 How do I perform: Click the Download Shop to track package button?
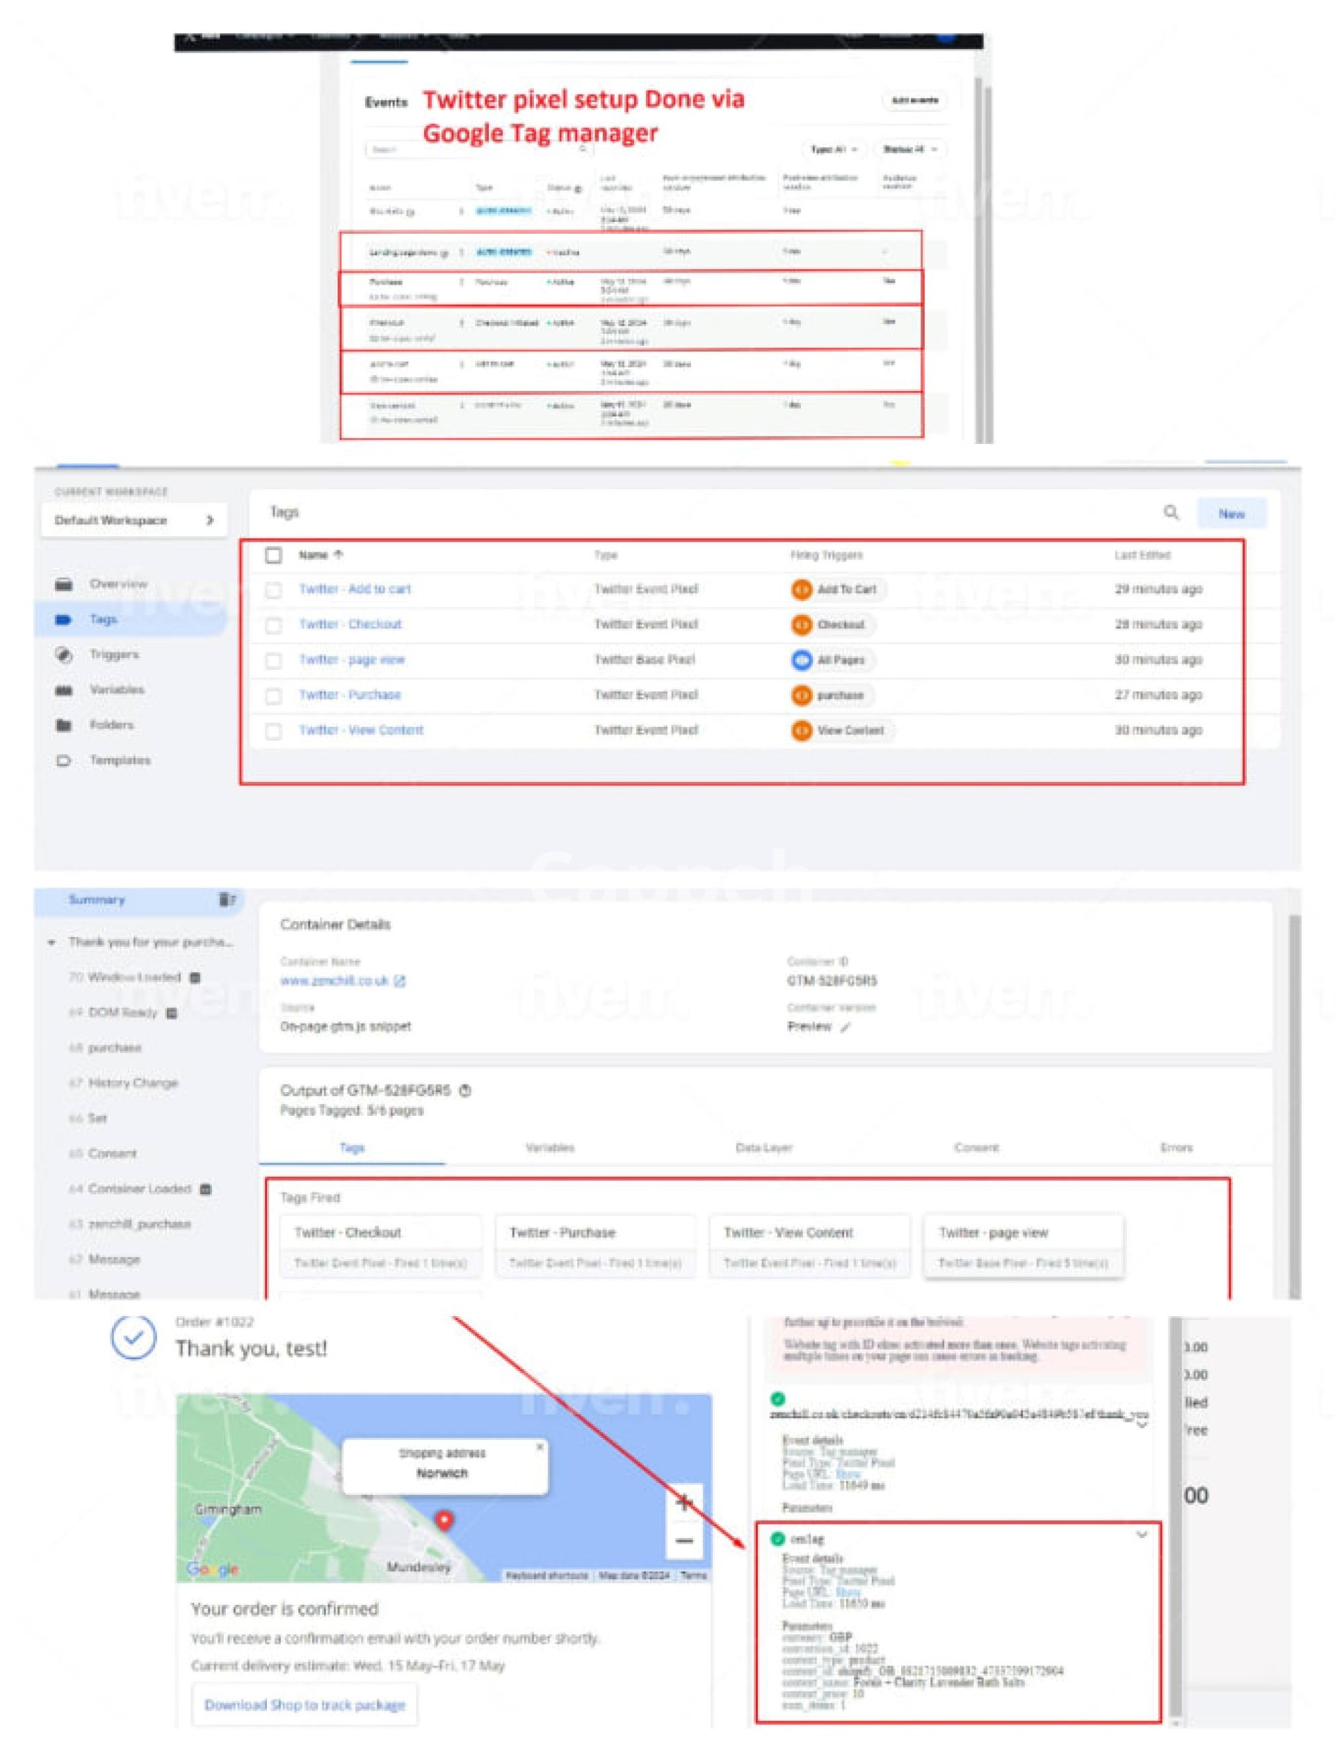pyautogui.click(x=304, y=1705)
